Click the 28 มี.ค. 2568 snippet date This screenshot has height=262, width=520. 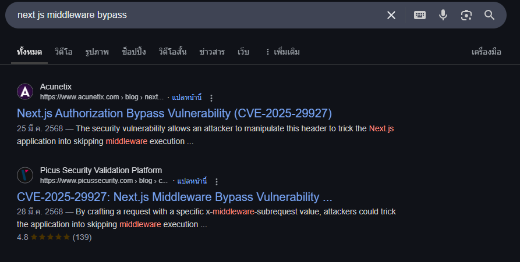pos(40,211)
